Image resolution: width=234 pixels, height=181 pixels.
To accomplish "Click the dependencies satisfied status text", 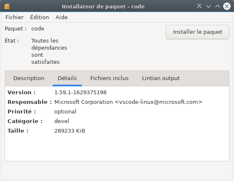I will click(x=49, y=51).
